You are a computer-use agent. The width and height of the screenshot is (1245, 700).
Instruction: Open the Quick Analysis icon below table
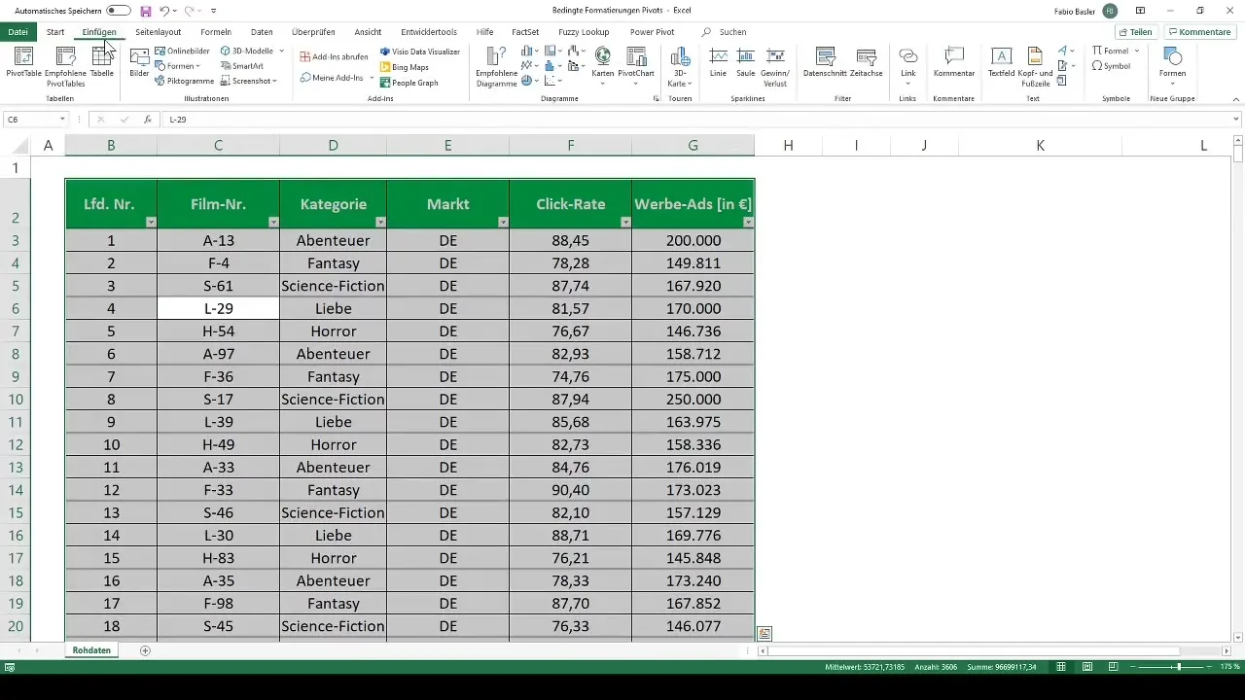click(x=765, y=633)
